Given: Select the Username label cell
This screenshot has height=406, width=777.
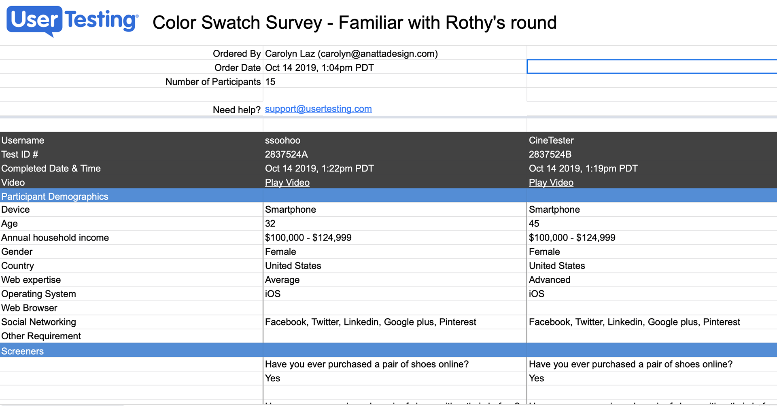Looking at the screenshot, I should [132, 140].
